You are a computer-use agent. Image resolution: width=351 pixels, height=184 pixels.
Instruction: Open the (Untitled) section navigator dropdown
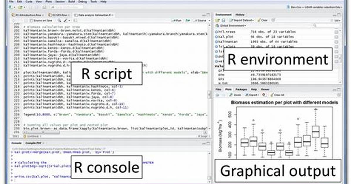point(33,136)
